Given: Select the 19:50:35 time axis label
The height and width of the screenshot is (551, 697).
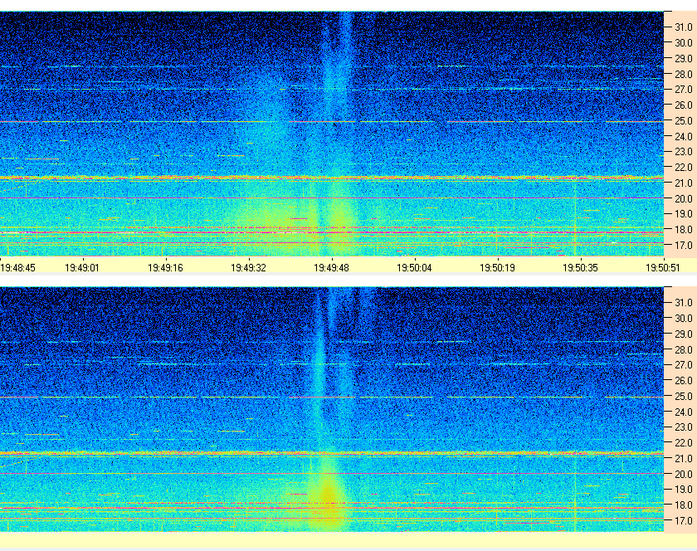Looking at the screenshot, I should tap(580, 268).
